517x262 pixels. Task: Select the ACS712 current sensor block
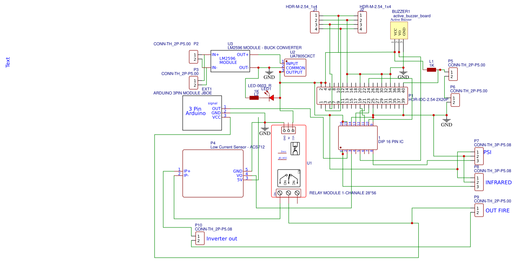point(213,174)
